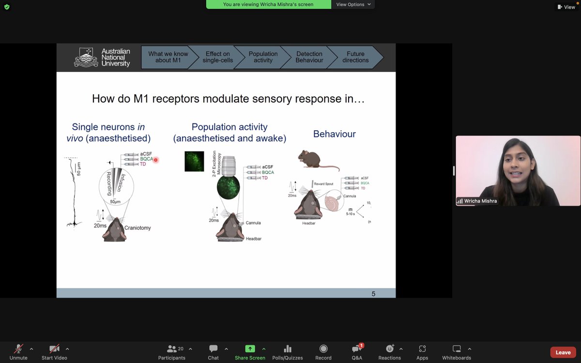Open Polls/Quizzes

[x=288, y=352]
